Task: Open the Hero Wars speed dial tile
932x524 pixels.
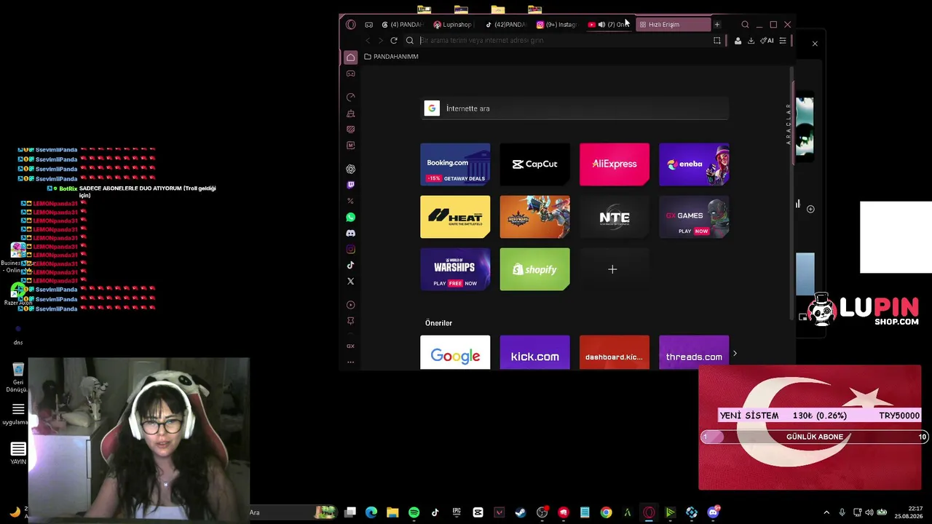Action: point(534,217)
